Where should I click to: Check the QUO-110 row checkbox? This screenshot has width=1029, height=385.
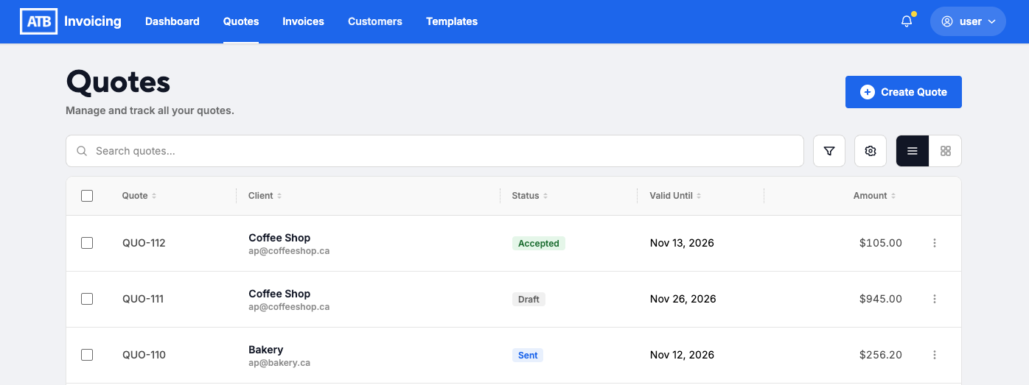tap(87, 355)
